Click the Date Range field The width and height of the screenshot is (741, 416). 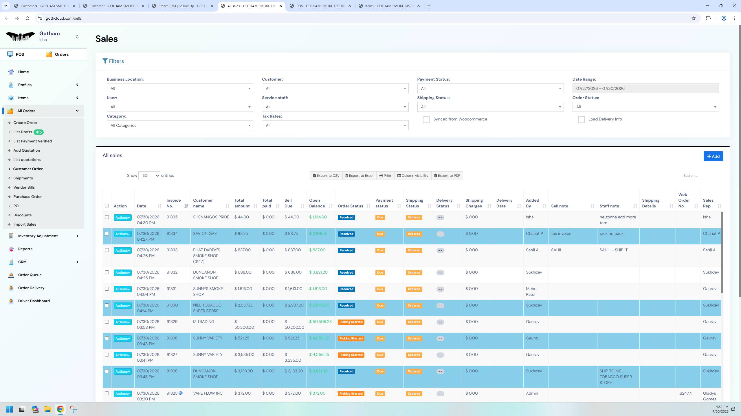click(x=645, y=88)
